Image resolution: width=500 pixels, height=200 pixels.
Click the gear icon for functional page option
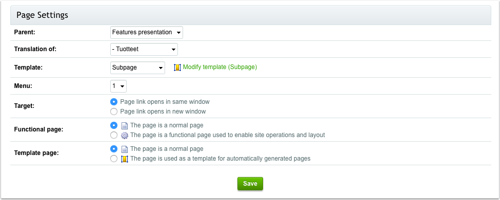[125, 136]
